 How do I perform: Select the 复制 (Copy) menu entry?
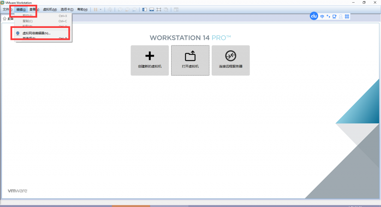tap(43, 21)
